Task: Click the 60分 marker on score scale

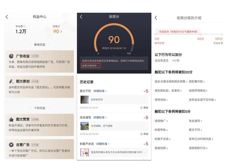Action: pos(200,34)
